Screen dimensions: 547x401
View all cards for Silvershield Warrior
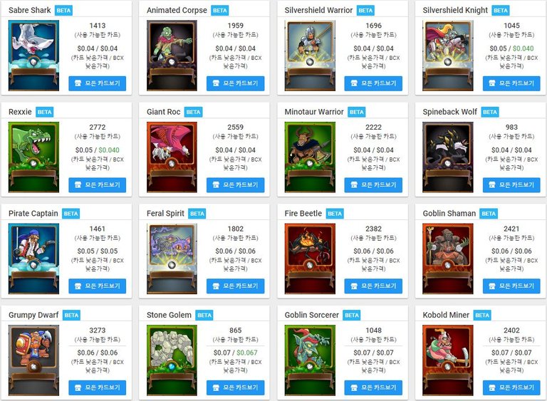click(x=373, y=83)
